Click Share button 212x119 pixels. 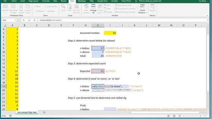coord(202,1)
